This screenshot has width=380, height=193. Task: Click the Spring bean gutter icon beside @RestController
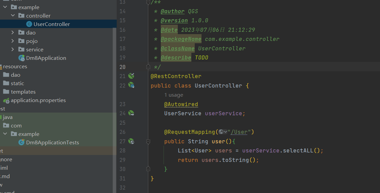[x=131, y=76]
